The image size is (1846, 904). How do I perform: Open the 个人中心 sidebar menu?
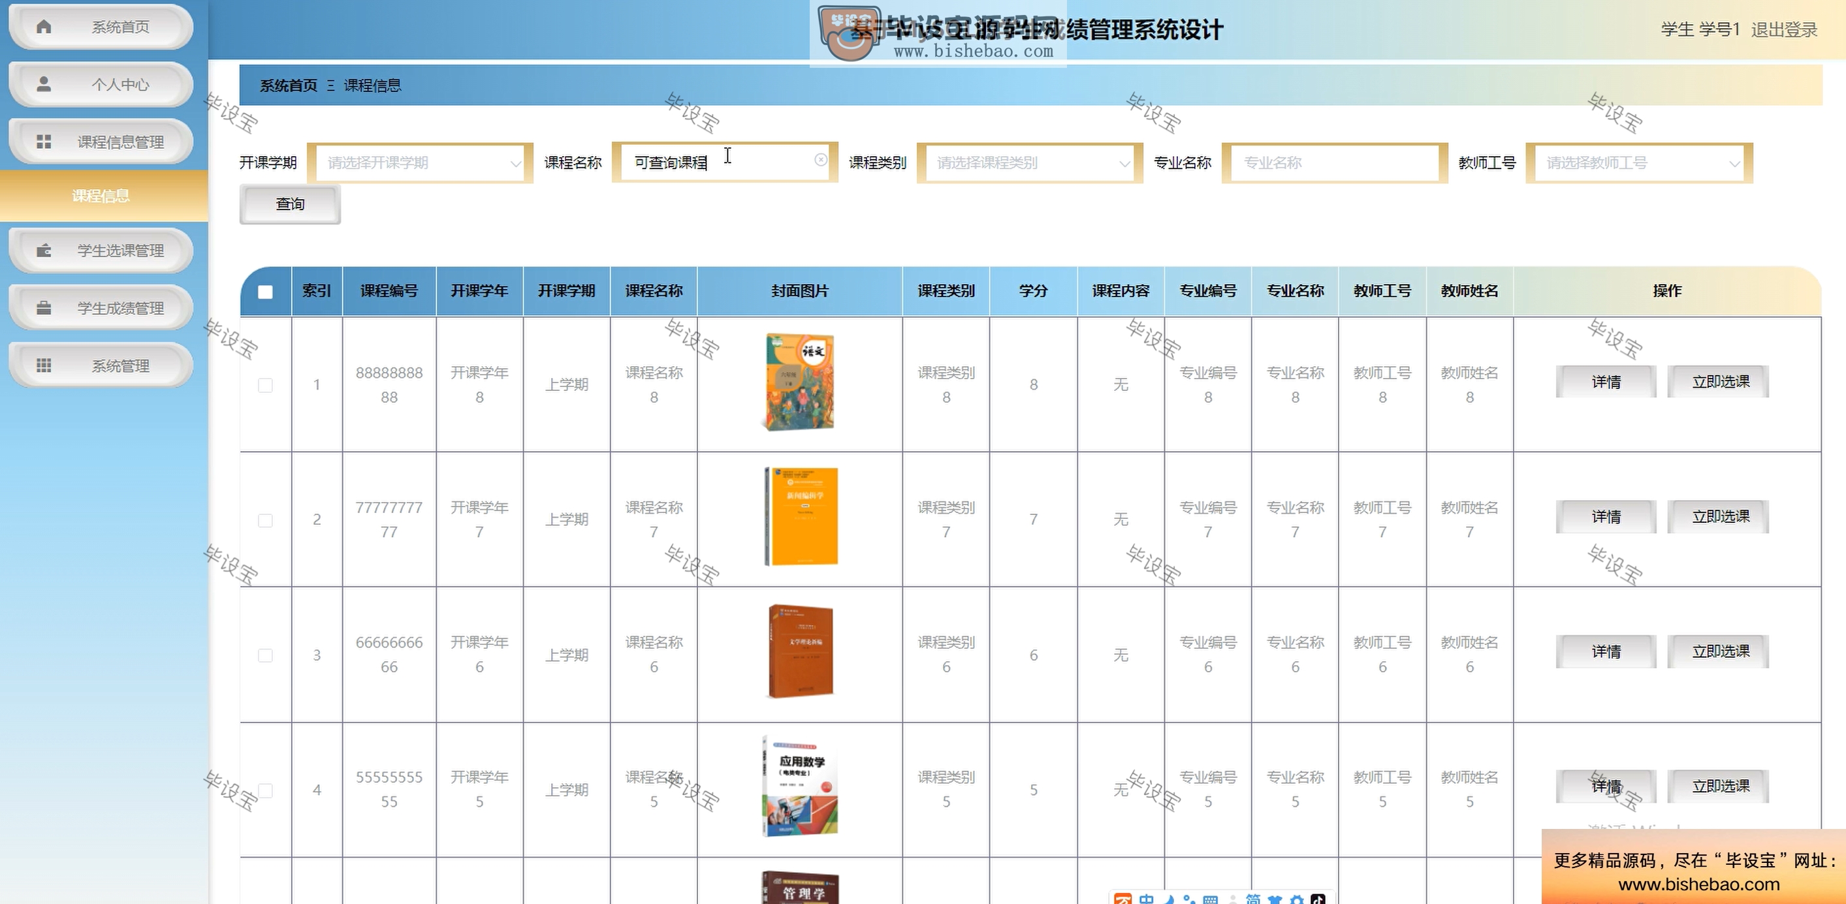click(x=101, y=84)
